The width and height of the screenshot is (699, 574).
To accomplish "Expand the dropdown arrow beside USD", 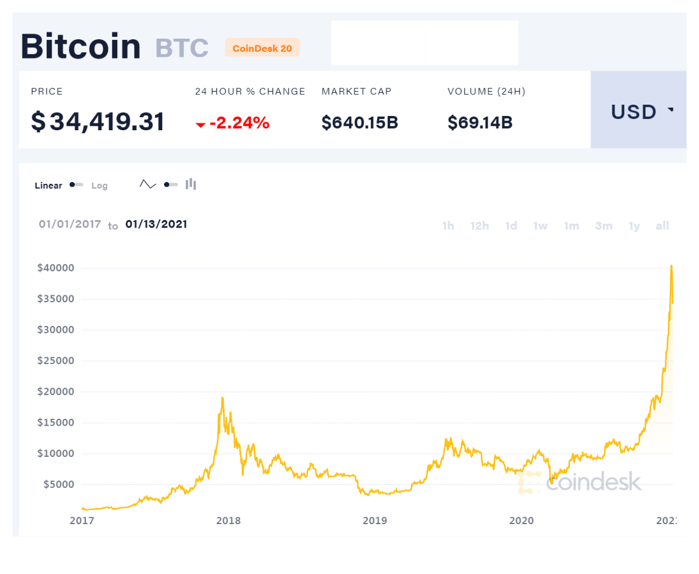I will point(670,110).
